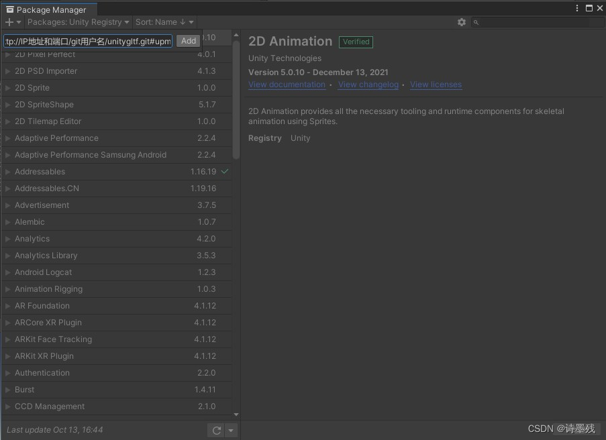Click the refresh packages icon at bottom
606x440 pixels.
[216, 430]
